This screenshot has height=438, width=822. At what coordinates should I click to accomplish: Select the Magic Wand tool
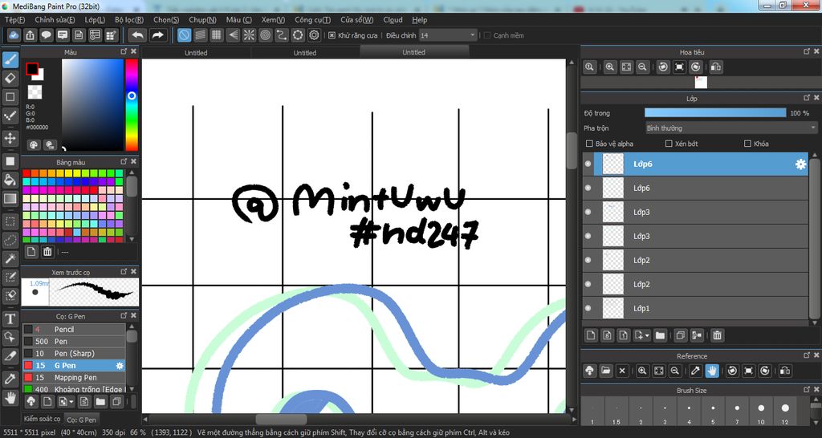[x=10, y=258]
